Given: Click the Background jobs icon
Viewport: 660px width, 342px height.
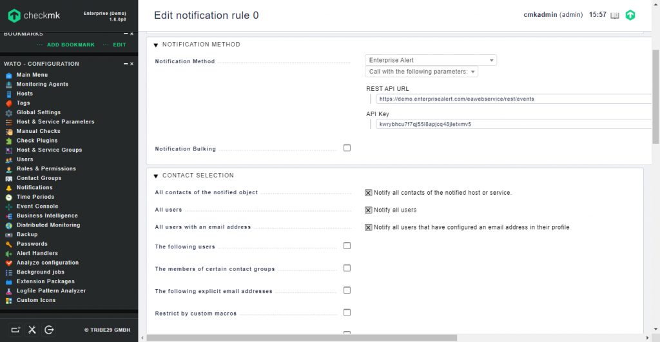Looking at the screenshot, I should tap(9, 272).
